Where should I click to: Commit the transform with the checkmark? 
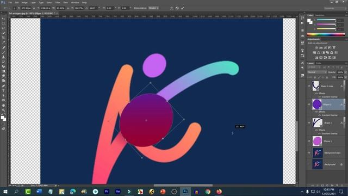pos(183,8)
